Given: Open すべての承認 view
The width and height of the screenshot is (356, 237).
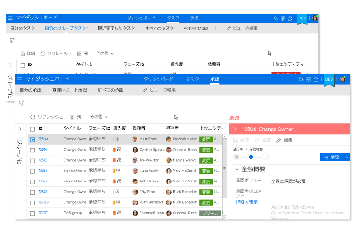Looking at the screenshot, I should coord(110,90).
